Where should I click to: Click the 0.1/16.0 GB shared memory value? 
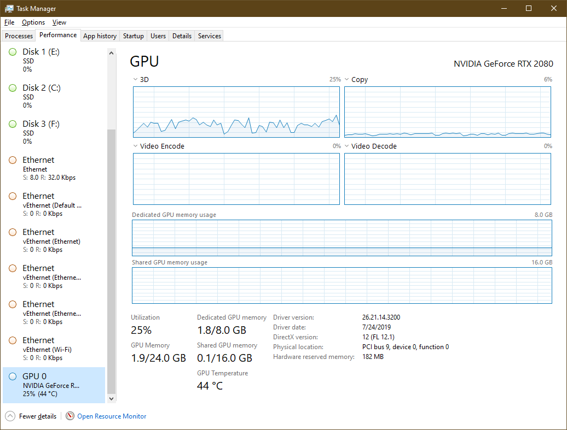[x=224, y=358]
